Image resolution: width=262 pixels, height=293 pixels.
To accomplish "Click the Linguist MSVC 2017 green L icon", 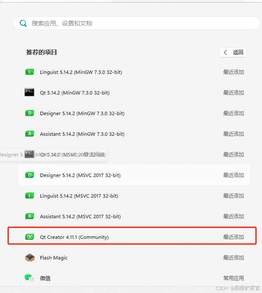I will pos(30,195).
